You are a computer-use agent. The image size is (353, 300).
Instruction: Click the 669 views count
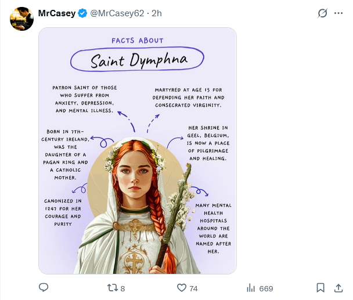click(266, 288)
